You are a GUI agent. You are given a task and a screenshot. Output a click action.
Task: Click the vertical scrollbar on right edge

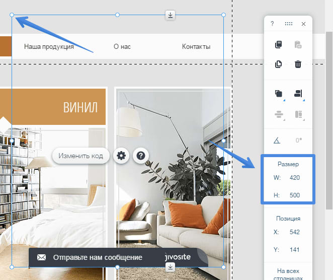[x=329, y=120]
